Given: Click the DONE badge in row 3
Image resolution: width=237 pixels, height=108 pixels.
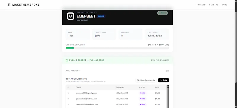Looking at the screenshot, I should pos(142,104).
